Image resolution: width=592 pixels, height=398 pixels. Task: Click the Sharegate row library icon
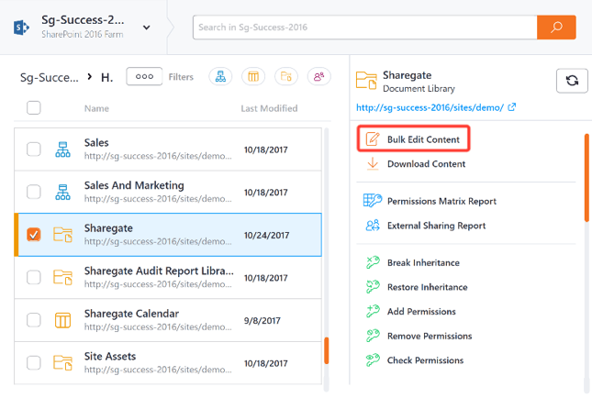[62, 235]
